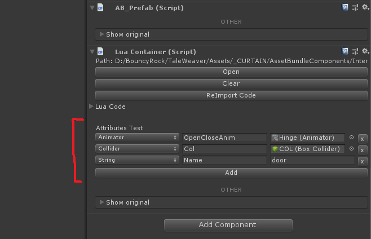This screenshot has width=371, height=239.
Task: Open help reference for AB_Prefab script
Action: point(344,7)
